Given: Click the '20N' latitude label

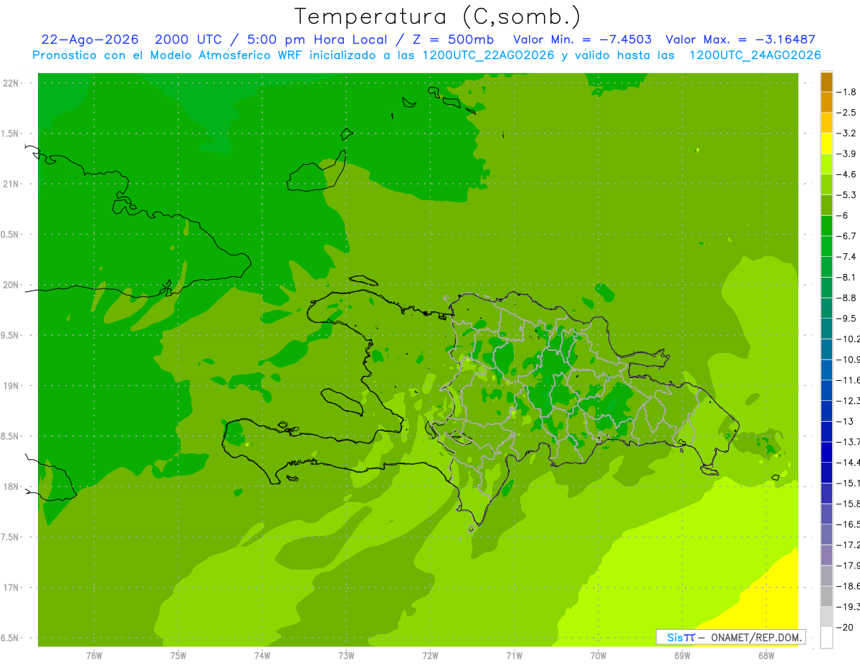Looking at the screenshot, I should [11, 285].
